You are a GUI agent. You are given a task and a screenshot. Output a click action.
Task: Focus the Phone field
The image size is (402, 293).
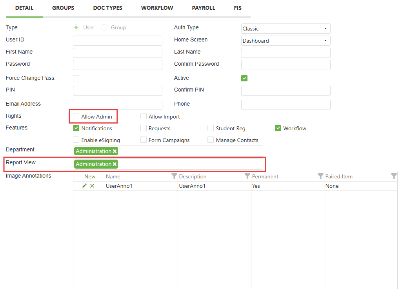pos(286,105)
